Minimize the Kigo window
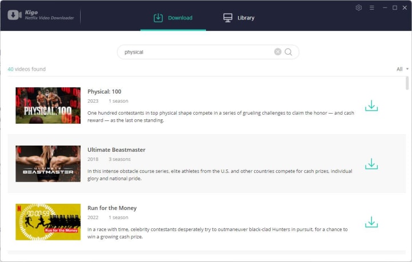This screenshot has height=262, width=412. pos(385,8)
